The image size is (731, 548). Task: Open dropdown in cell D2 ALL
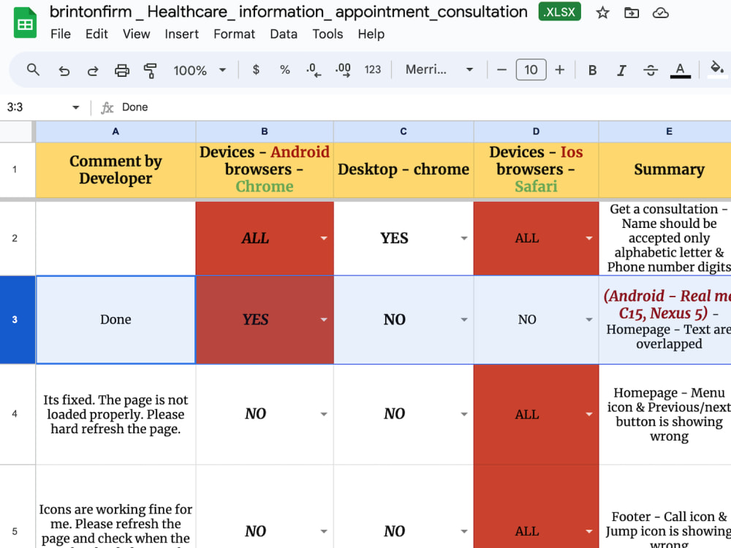pyautogui.click(x=588, y=238)
